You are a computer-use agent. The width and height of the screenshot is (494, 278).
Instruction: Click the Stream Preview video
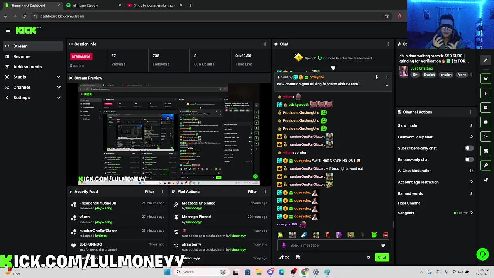[x=169, y=135]
